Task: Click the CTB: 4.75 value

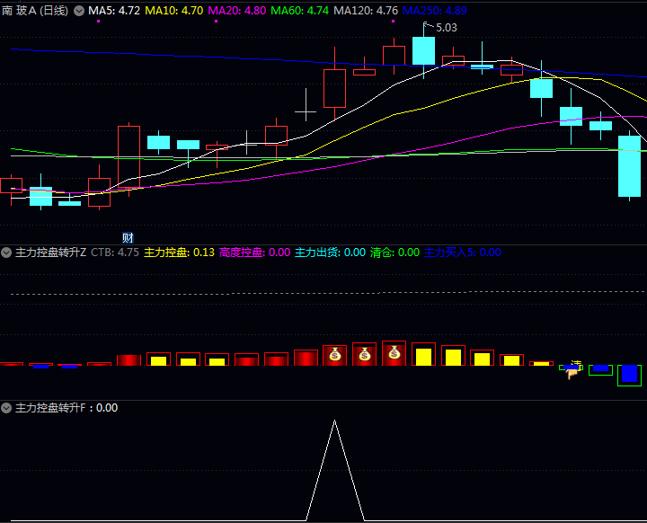Action: [x=115, y=253]
